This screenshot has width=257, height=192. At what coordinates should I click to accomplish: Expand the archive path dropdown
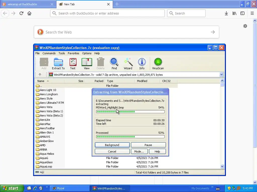221,74
